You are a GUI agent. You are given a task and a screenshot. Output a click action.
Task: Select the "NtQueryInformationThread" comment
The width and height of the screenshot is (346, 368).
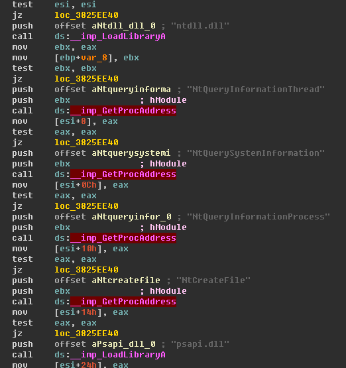[256, 90]
